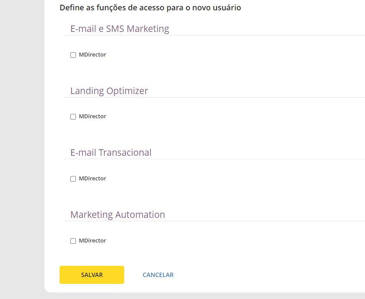Click the yellow SALVAR button
The image size is (365, 299).
92,275
